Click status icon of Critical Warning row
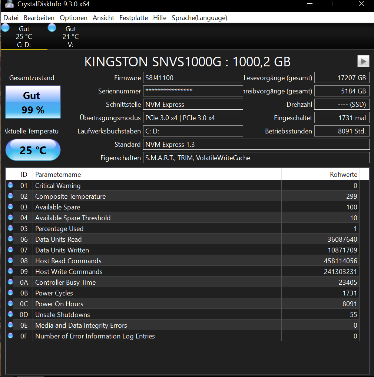374x377 pixels. [x=10, y=185]
